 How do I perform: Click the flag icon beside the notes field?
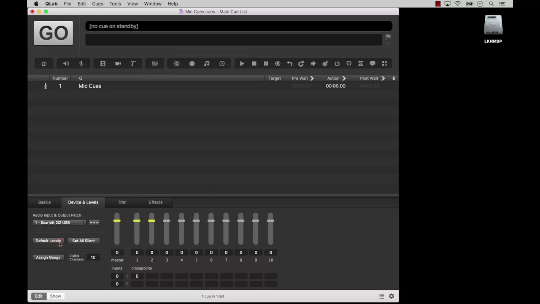[x=388, y=37]
